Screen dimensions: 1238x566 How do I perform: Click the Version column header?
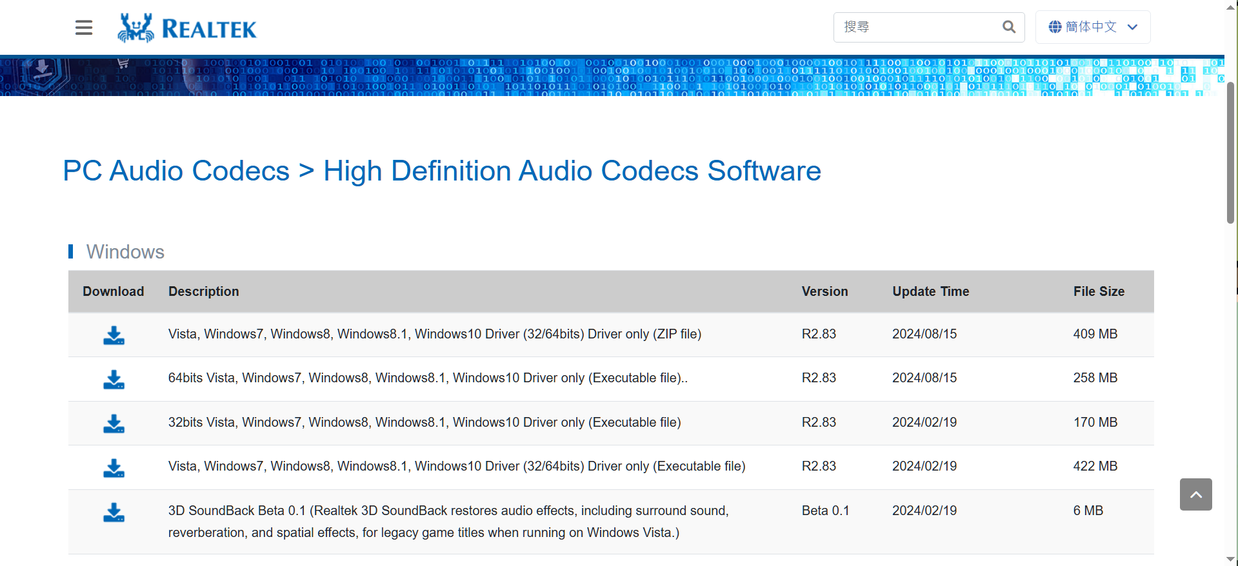pos(824,291)
